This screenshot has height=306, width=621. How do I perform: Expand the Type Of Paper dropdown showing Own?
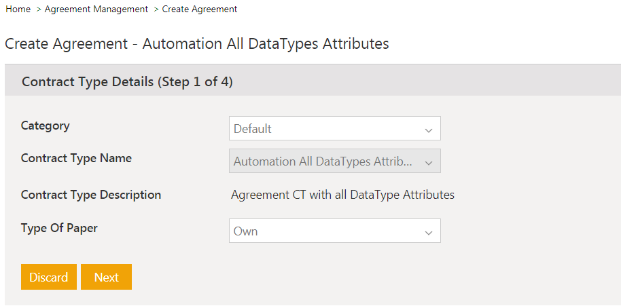pyautogui.click(x=326, y=231)
